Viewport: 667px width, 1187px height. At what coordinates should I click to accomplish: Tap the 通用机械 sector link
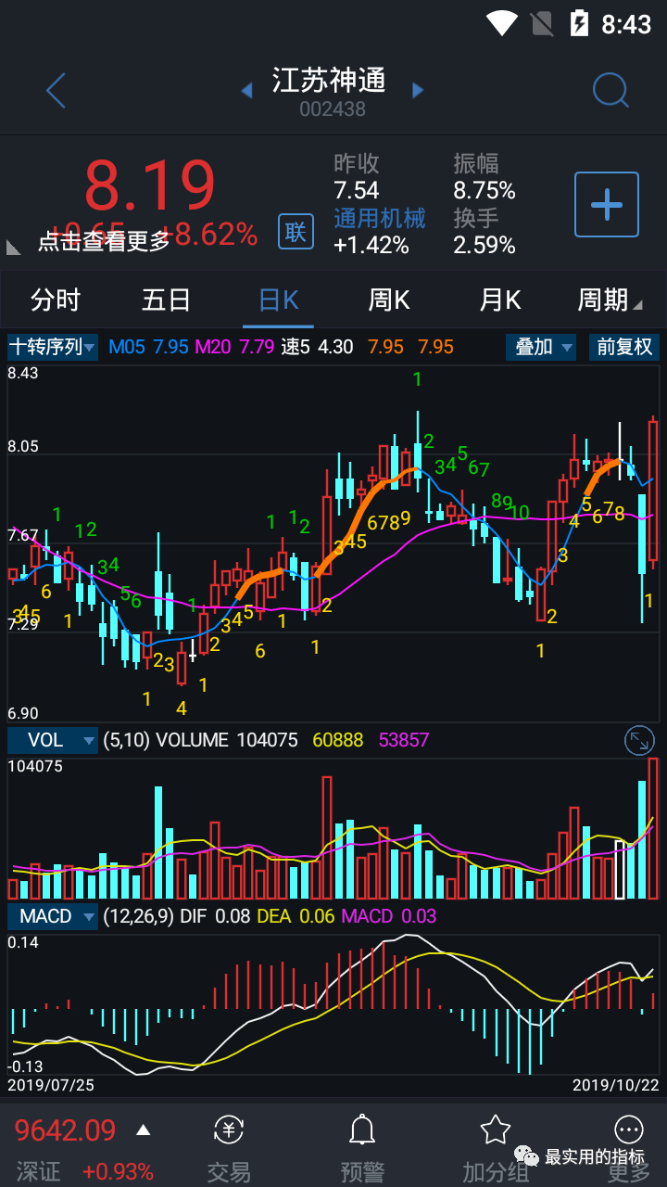click(x=380, y=219)
